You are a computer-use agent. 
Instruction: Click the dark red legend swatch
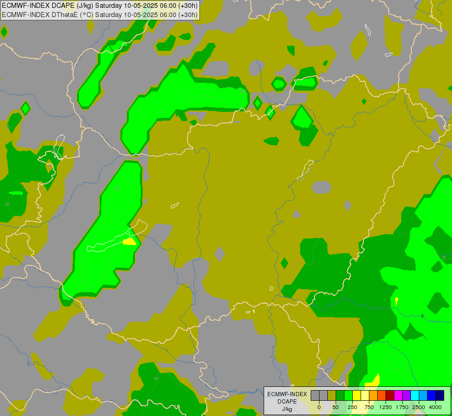pos(390,396)
